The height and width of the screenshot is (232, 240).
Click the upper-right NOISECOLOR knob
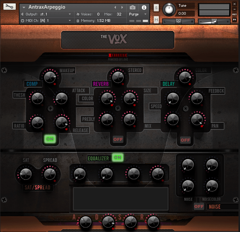point(212,165)
